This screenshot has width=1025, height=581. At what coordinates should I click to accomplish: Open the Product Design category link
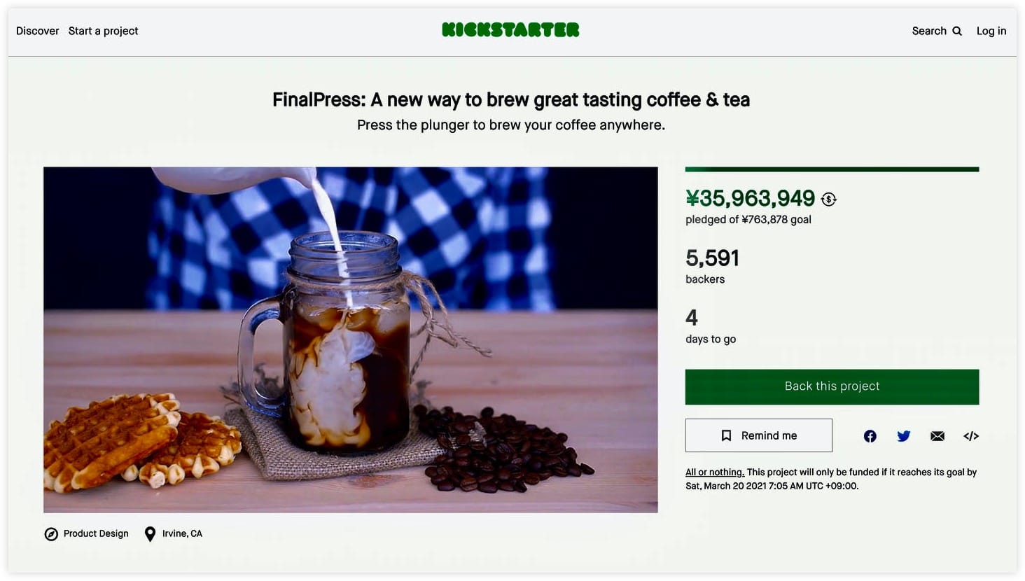96,533
